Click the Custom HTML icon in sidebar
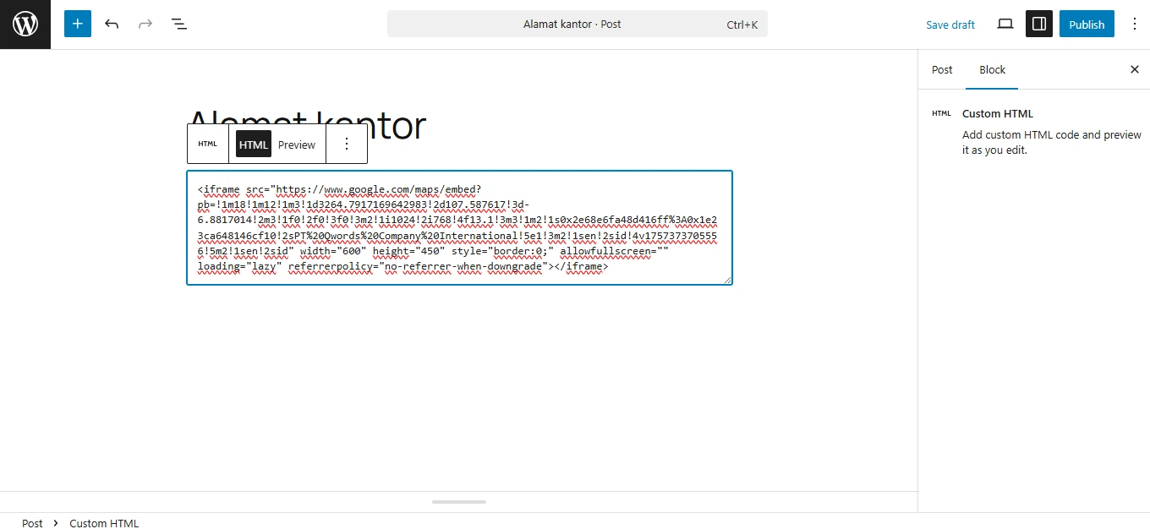This screenshot has height=529, width=1150. click(x=941, y=113)
